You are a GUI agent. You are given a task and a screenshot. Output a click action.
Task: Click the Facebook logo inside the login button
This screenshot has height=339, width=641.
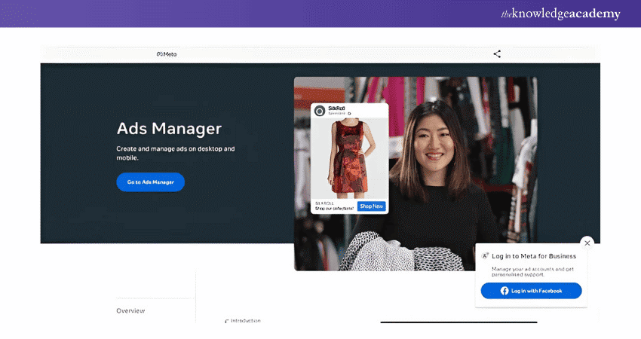(505, 291)
